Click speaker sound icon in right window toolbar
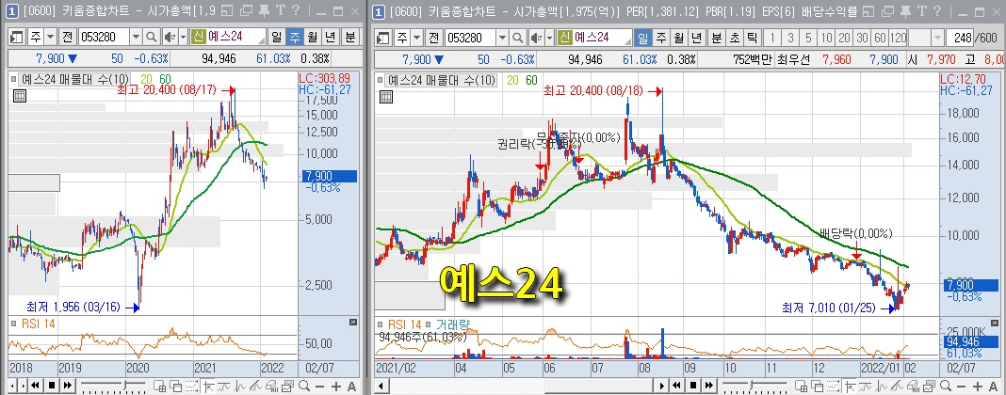This screenshot has width=1006, height=395. click(x=536, y=37)
